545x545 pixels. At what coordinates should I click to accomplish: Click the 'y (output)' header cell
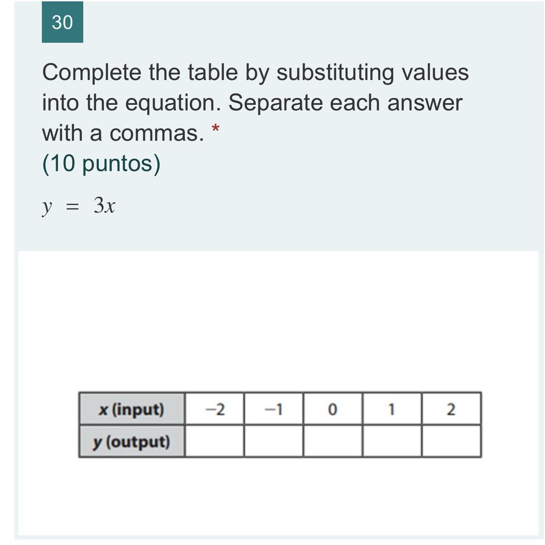[x=132, y=442]
